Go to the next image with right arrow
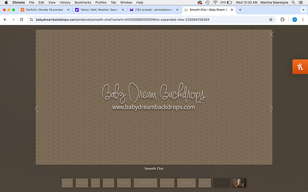Screen dimensions: 308x192 click(271, 108)
